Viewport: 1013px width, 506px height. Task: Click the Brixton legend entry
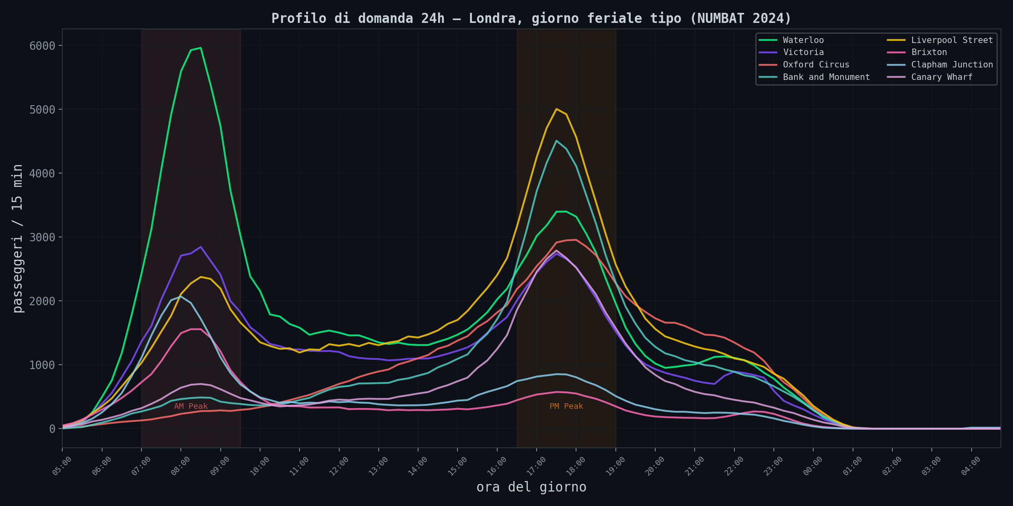click(x=929, y=53)
